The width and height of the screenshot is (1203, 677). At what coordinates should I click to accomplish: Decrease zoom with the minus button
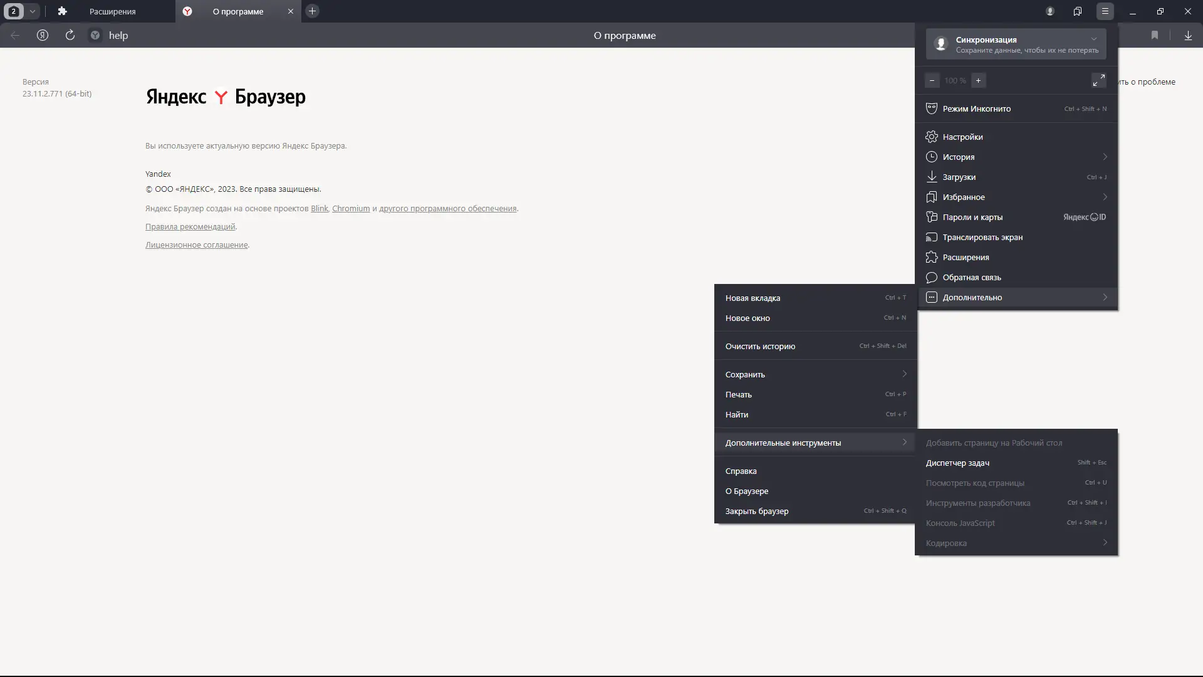pyautogui.click(x=932, y=80)
